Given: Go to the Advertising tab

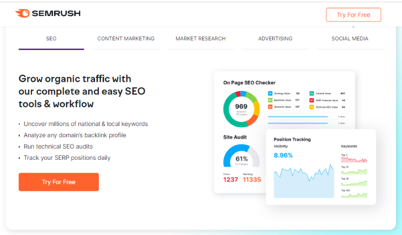Looking at the screenshot, I should click(275, 39).
